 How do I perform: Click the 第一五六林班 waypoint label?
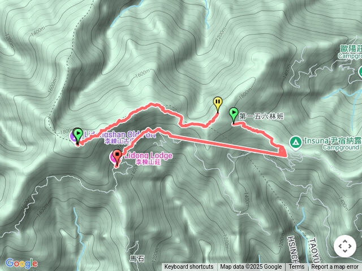click(x=261, y=116)
